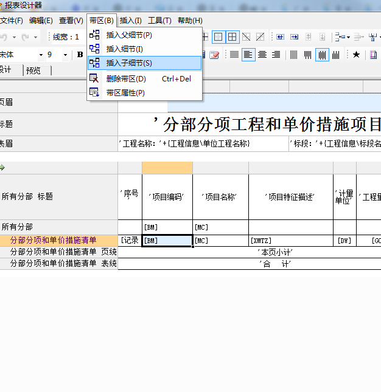The image size is (381, 392).
Task: Choose 插入子细节(S) from the menu
Action: pyautogui.click(x=145, y=63)
